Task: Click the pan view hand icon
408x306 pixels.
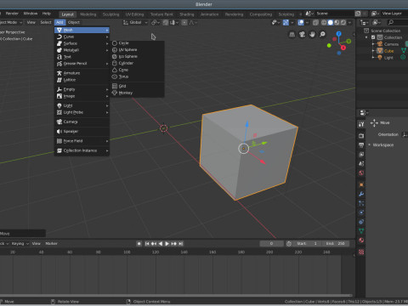Action: pos(312,35)
